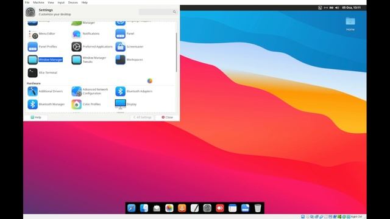Open the VirtualBox Machine menu
390x219 pixels.
click(x=38, y=2)
